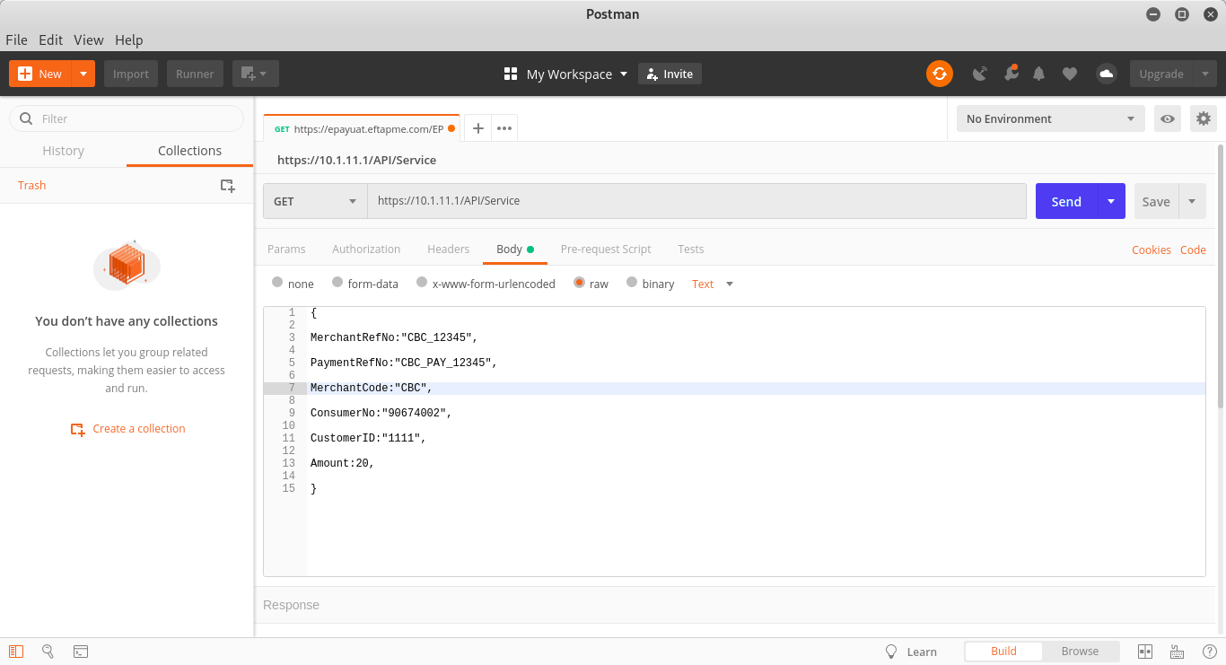Click the Invite button
The height and width of the screenshot is (665, 1226).
670,74
